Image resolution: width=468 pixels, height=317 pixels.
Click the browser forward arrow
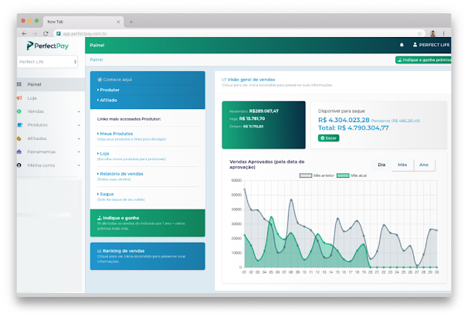click(35, 33)
